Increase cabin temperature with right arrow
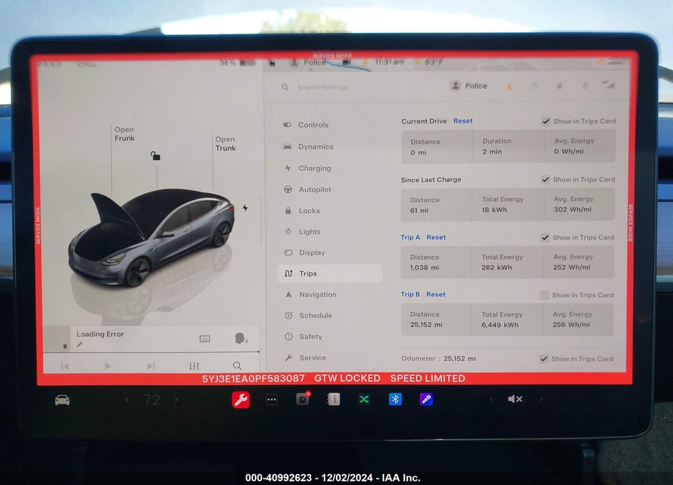 click(x=176, y=399)
